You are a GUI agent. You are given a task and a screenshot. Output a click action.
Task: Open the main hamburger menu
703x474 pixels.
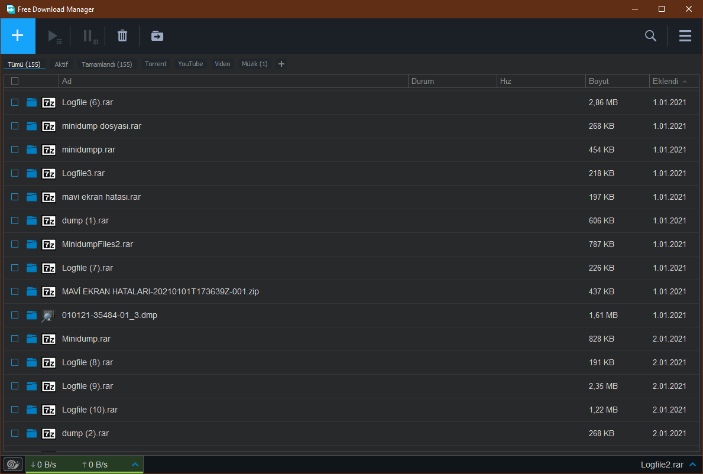[x=685, y=35]
